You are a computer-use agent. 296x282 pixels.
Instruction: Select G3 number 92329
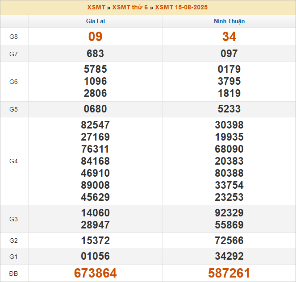point(229,213)
